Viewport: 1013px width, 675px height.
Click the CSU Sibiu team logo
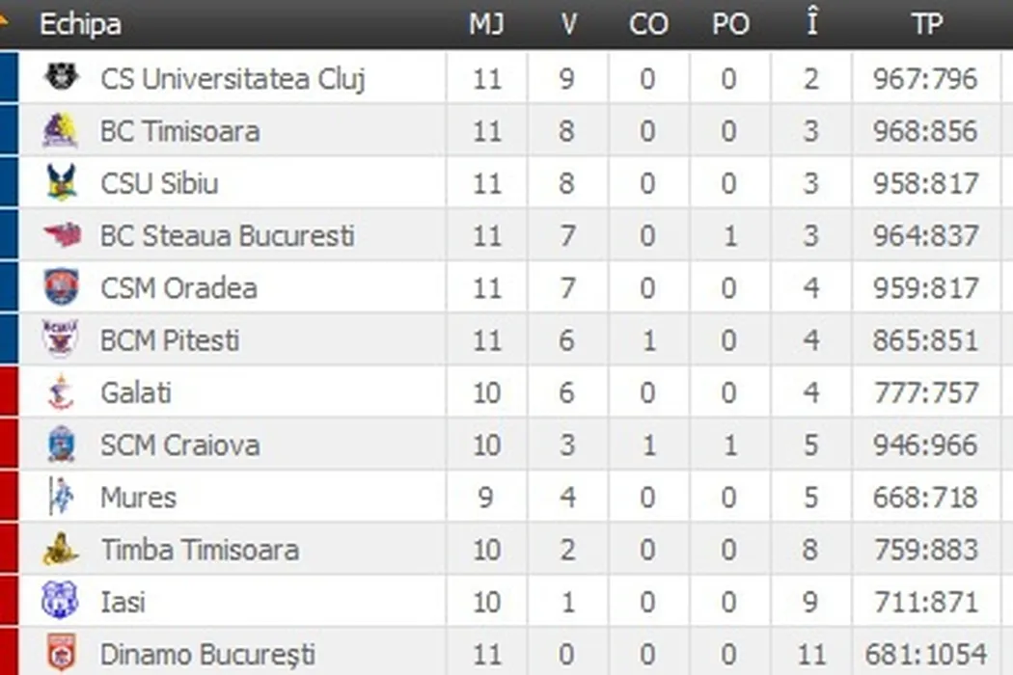pos(62,182)
